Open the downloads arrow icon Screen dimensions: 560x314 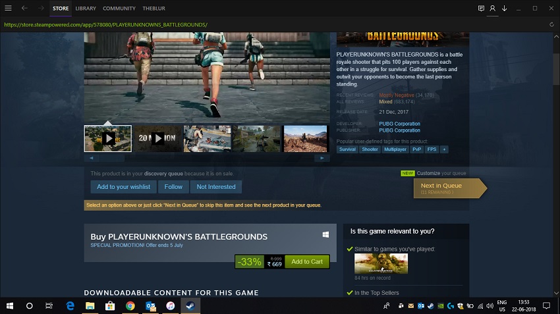click(x=504, y=9)
